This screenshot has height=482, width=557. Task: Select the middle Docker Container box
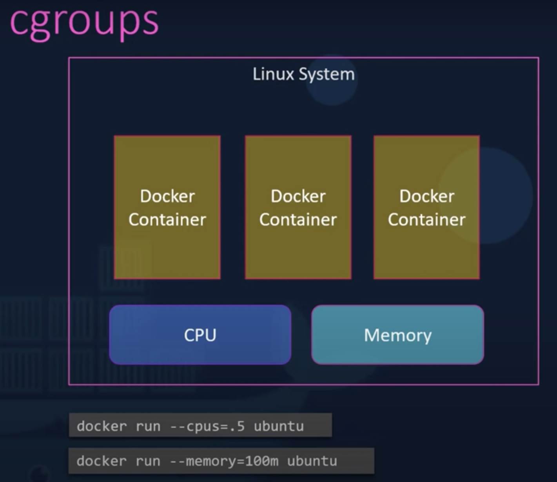(298, 207)
